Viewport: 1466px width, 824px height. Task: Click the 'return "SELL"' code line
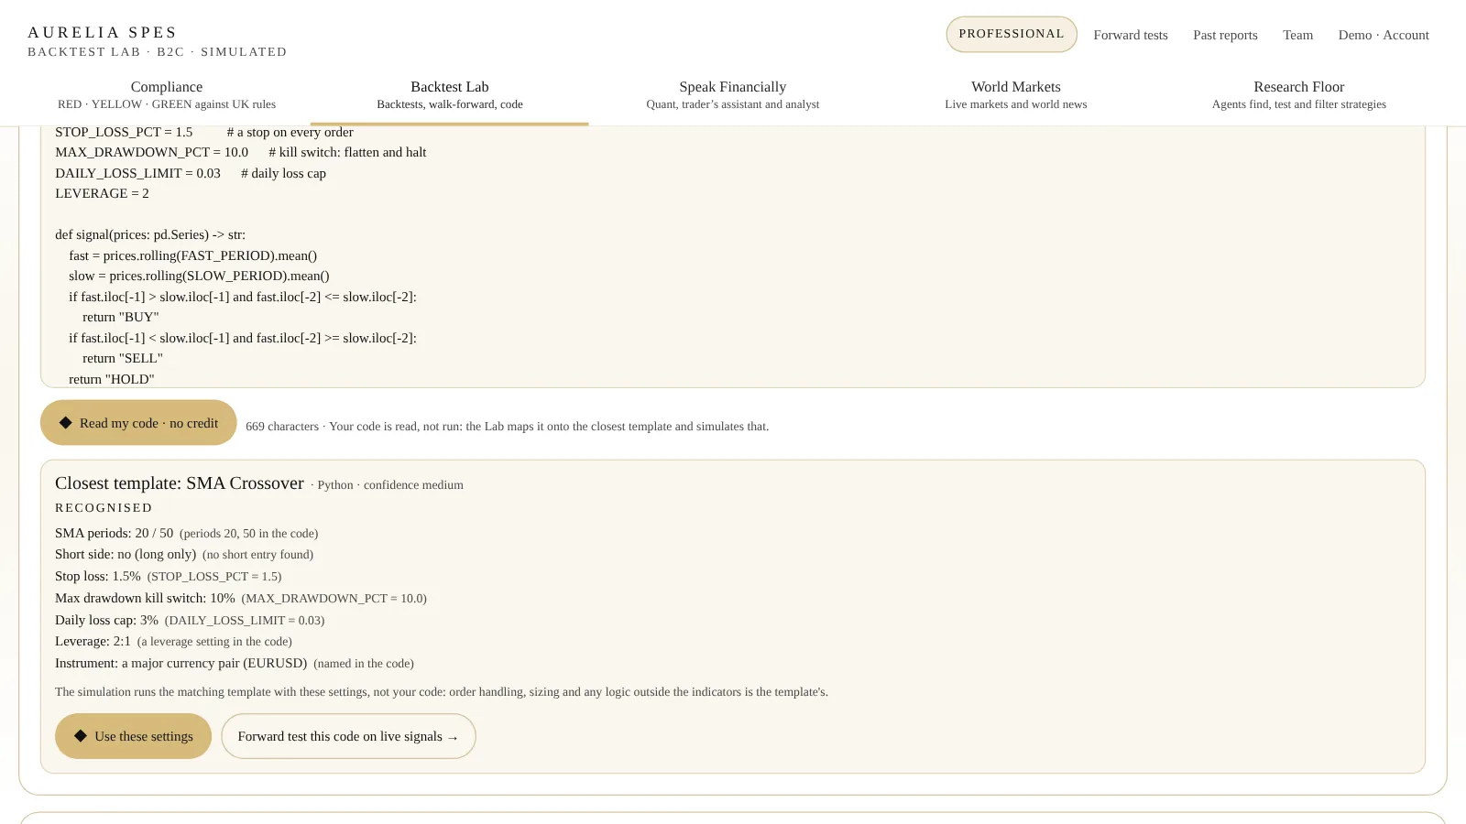[123, 358]
